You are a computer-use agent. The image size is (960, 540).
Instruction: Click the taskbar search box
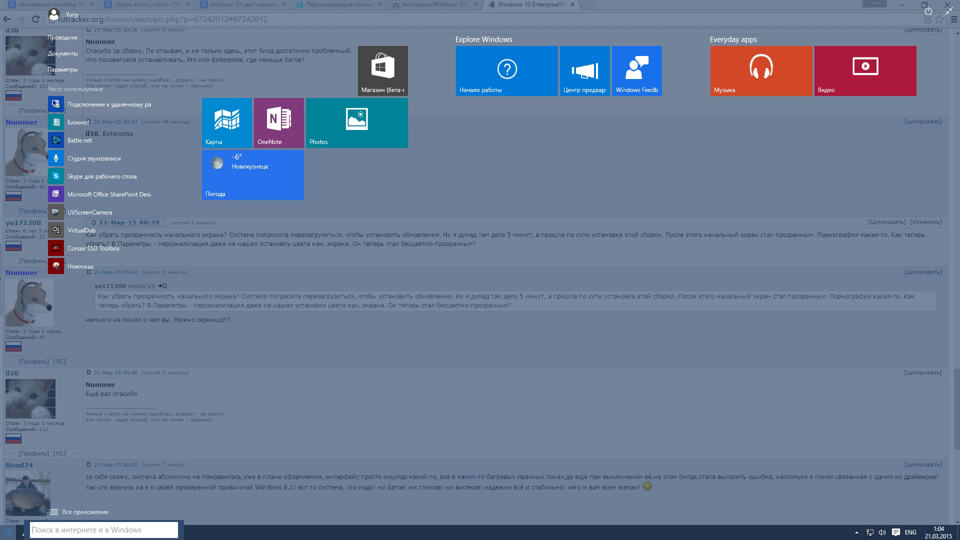tap(103, 530)
